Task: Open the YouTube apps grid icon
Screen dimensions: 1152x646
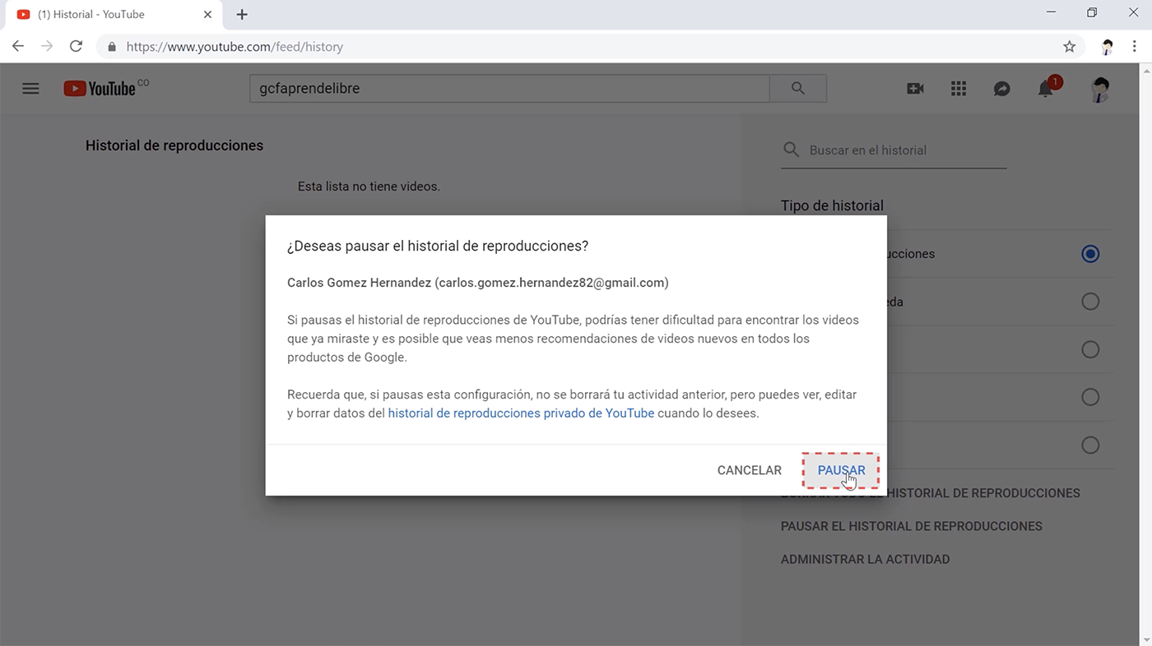Action: (x=959, y=89)
